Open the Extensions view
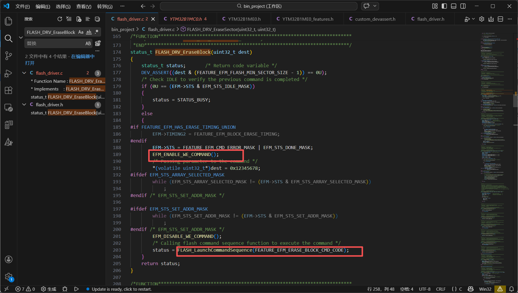Screen dimensions: 518x293 [9, 90]
